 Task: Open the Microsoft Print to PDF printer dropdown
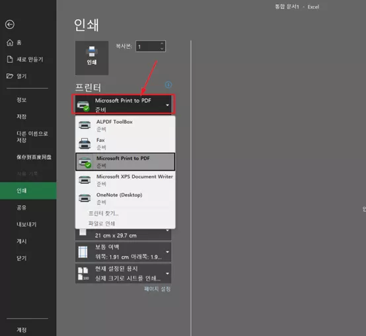coord(124,105)
